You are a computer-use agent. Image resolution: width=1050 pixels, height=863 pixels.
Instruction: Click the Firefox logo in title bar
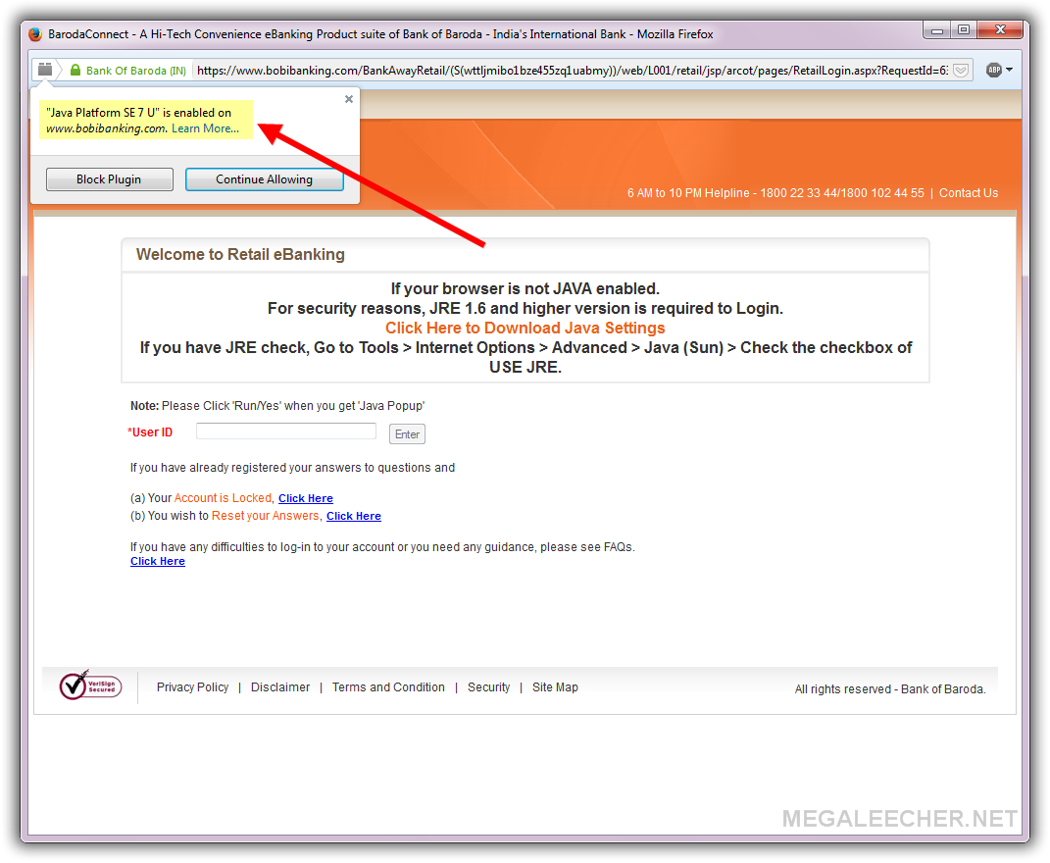(35, 34)
